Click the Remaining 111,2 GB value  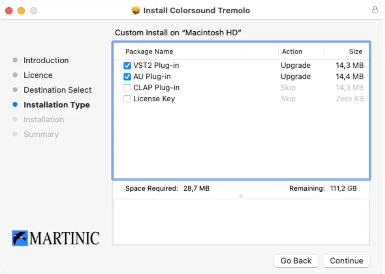[343, 188]
